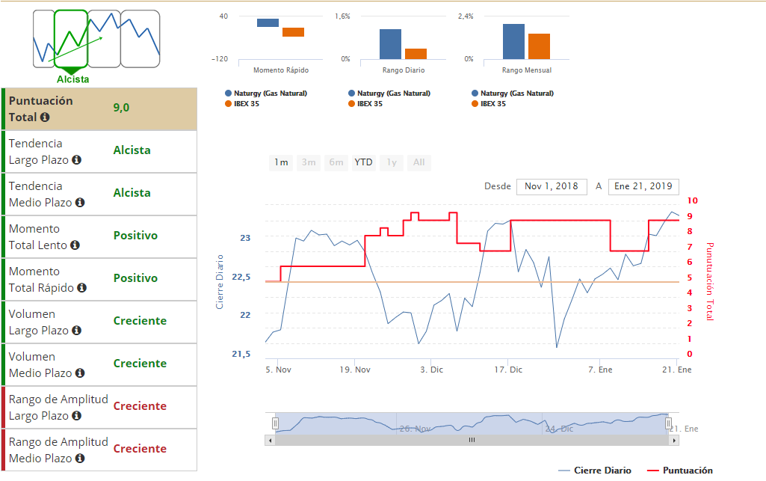Click the Desde date field Nov 1, 2018
This screenshot has width=766, height=481.
coord(552,186)
